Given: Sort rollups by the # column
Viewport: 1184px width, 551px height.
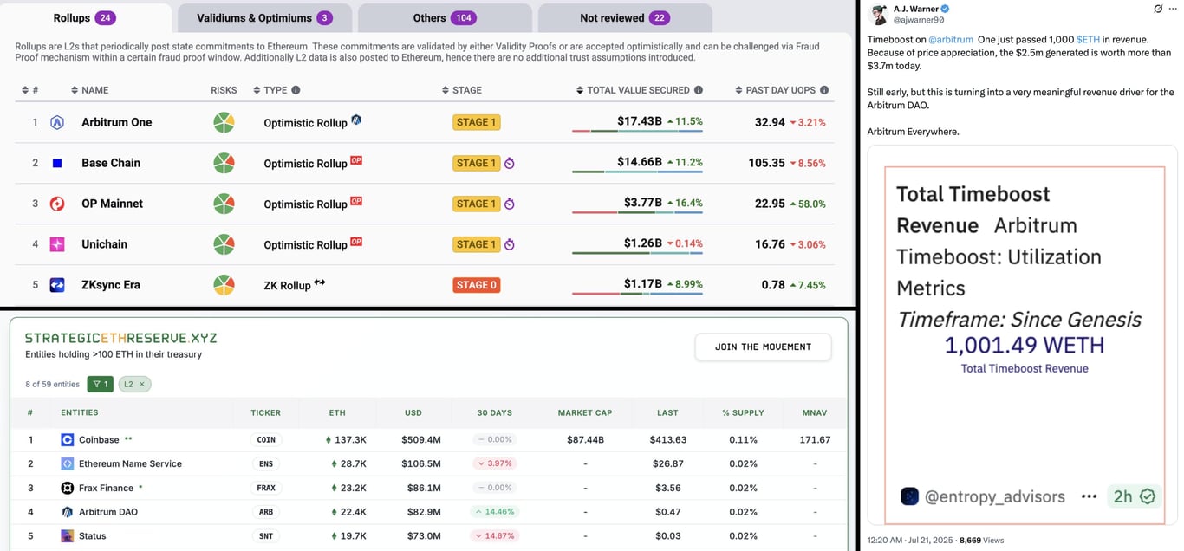Looking at the screenshot, I should click(x=29, y=90).
